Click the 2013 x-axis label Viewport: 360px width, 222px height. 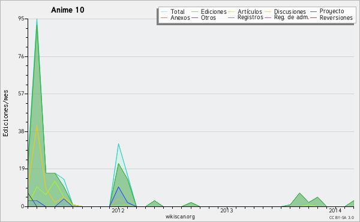coord(227,210)
